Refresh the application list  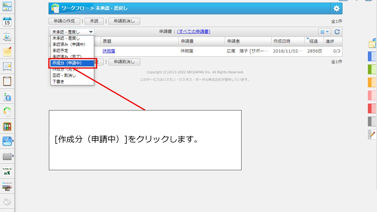[337, 32]
